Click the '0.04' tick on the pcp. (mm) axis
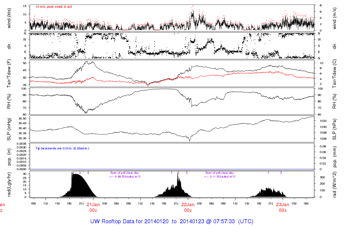Image resolution: width=344 pixels, height=235 pixels. point(323,158)
